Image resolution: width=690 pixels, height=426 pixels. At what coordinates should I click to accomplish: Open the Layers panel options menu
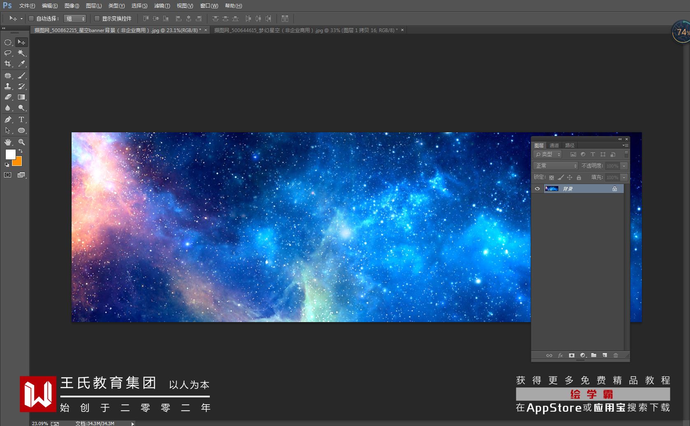pyautogui.click(x=625, y=145)
